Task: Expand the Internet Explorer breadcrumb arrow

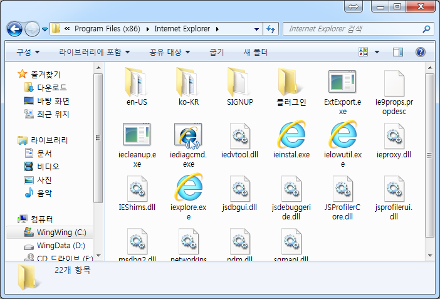Action: coord(217,29)
